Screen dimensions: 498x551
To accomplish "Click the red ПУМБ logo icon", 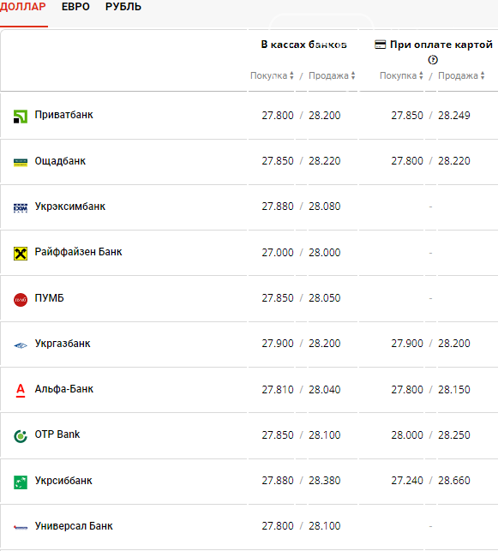I will tap(21, 300).
